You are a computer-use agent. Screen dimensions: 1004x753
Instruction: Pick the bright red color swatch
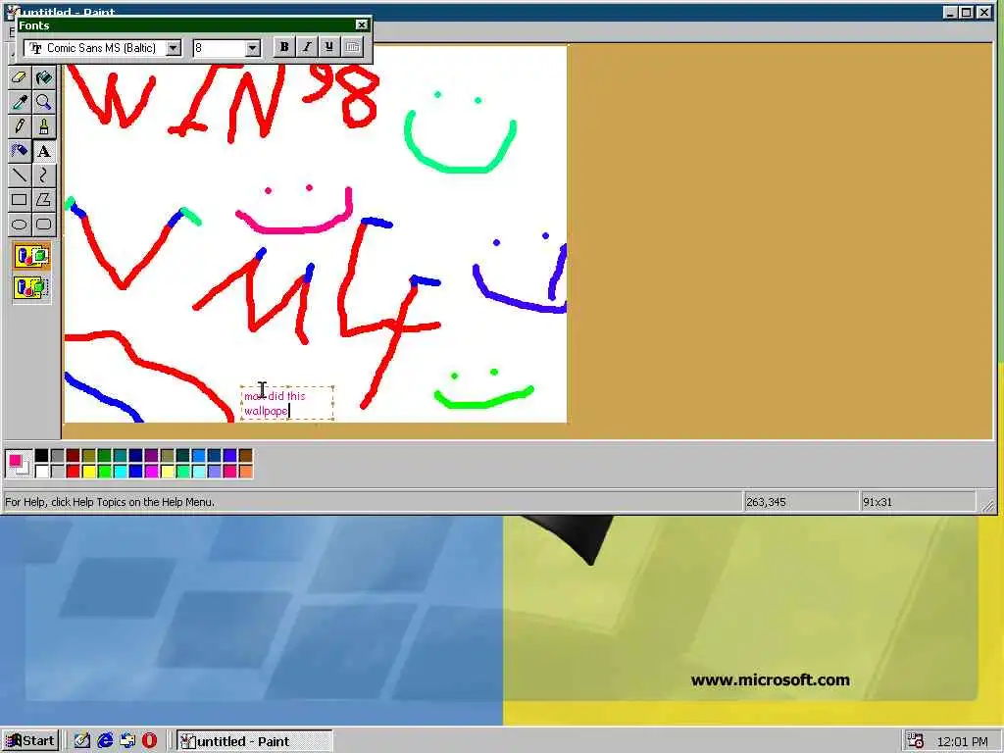click(73, 472)
